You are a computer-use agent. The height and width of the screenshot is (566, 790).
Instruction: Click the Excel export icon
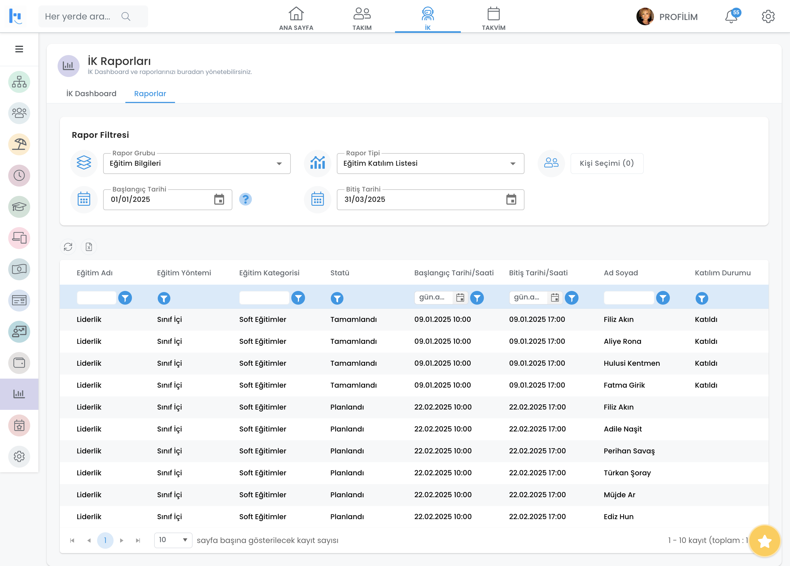tap(89, 247)
